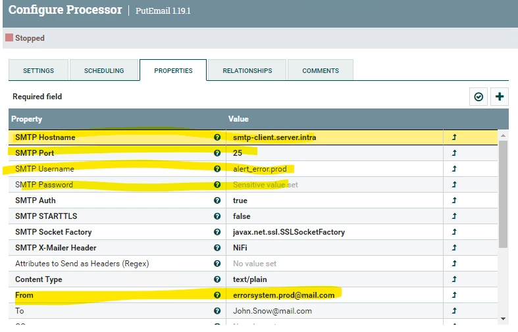Click help icon for SMTP X-Mailer Header
This screenshot has height=332, width=518.
click(217, 247)
